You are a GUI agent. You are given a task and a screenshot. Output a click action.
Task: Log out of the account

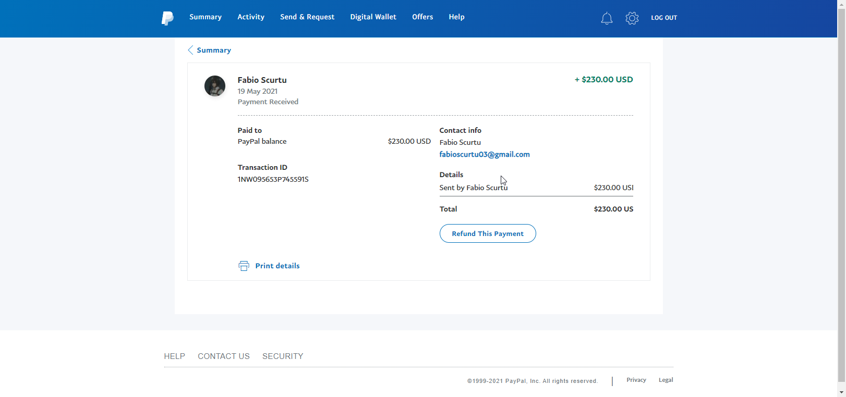(664, 18)
